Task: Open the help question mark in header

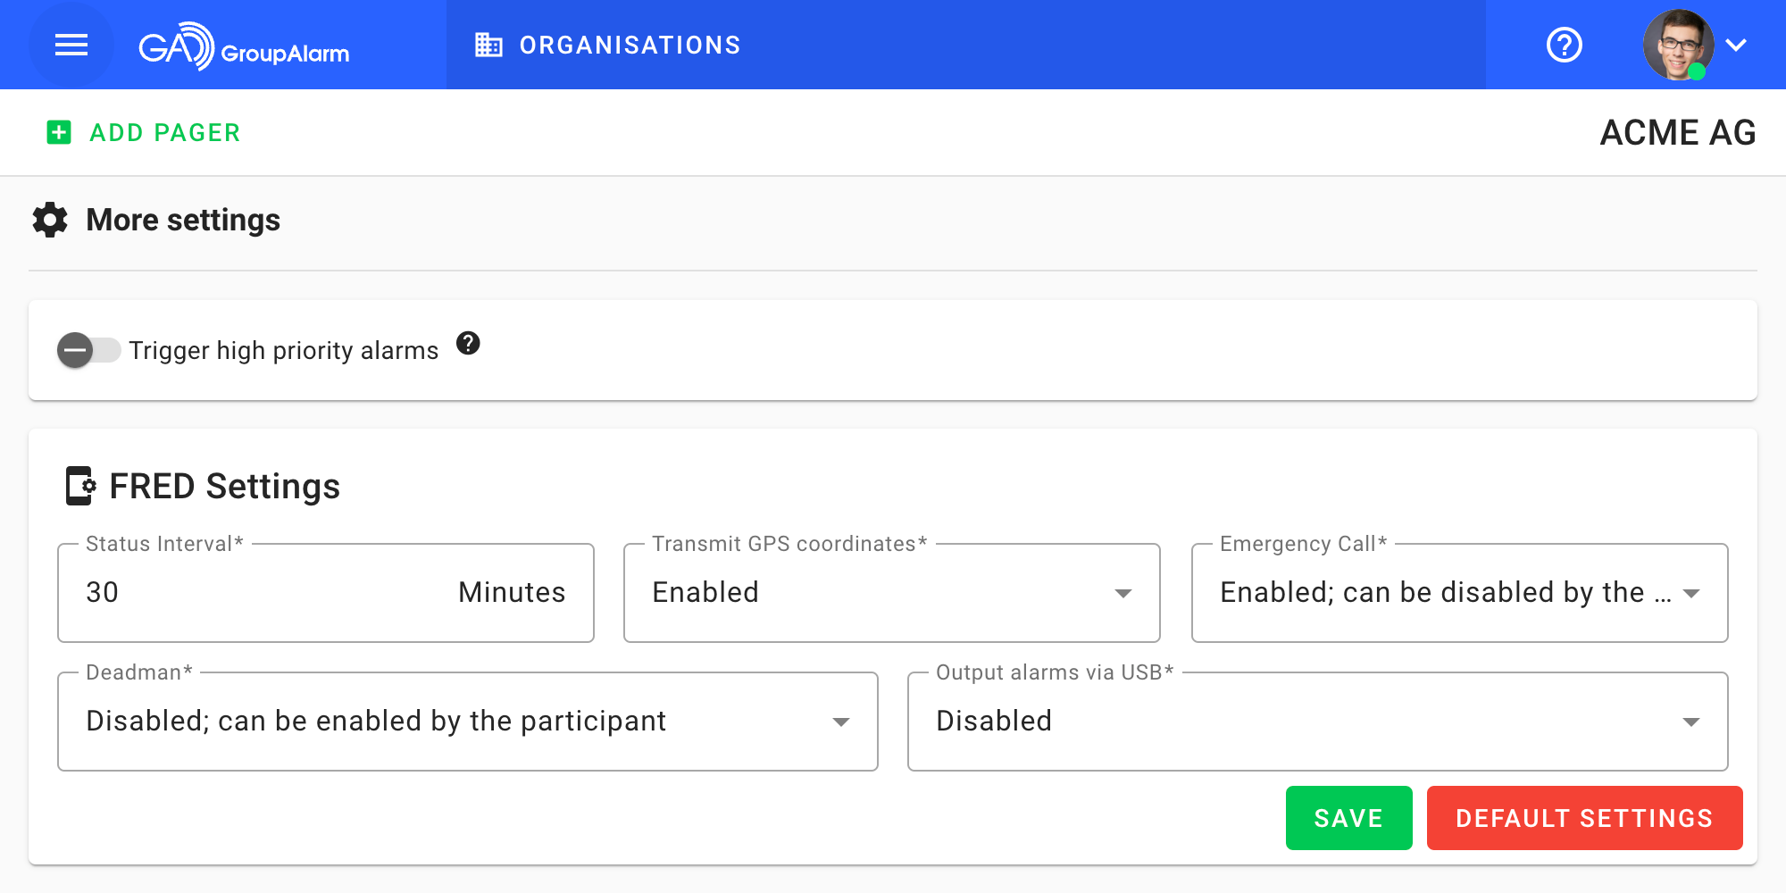Action: (1564, 45)
